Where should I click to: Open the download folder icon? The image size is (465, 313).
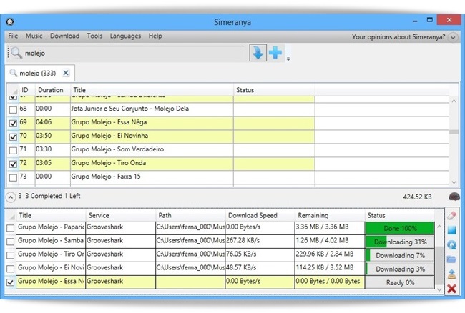[x=451, y=259]
